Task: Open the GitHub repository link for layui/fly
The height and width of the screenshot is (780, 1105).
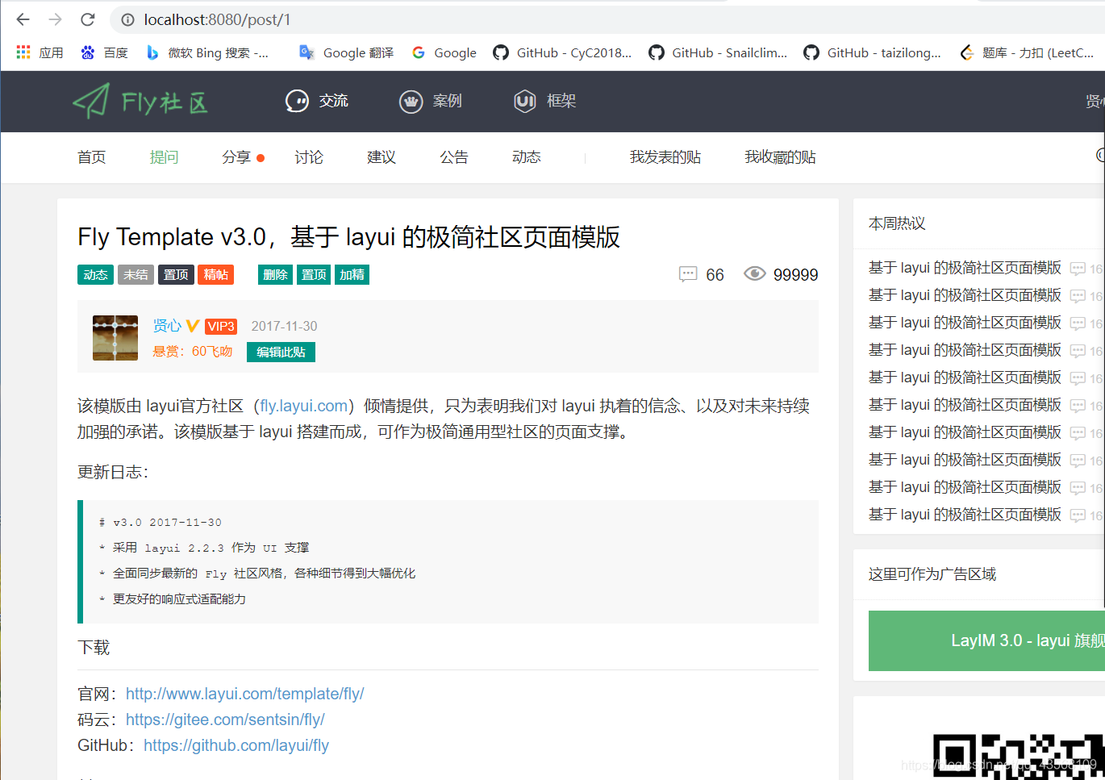Action: pyautogui.click(x=236, y=745)
